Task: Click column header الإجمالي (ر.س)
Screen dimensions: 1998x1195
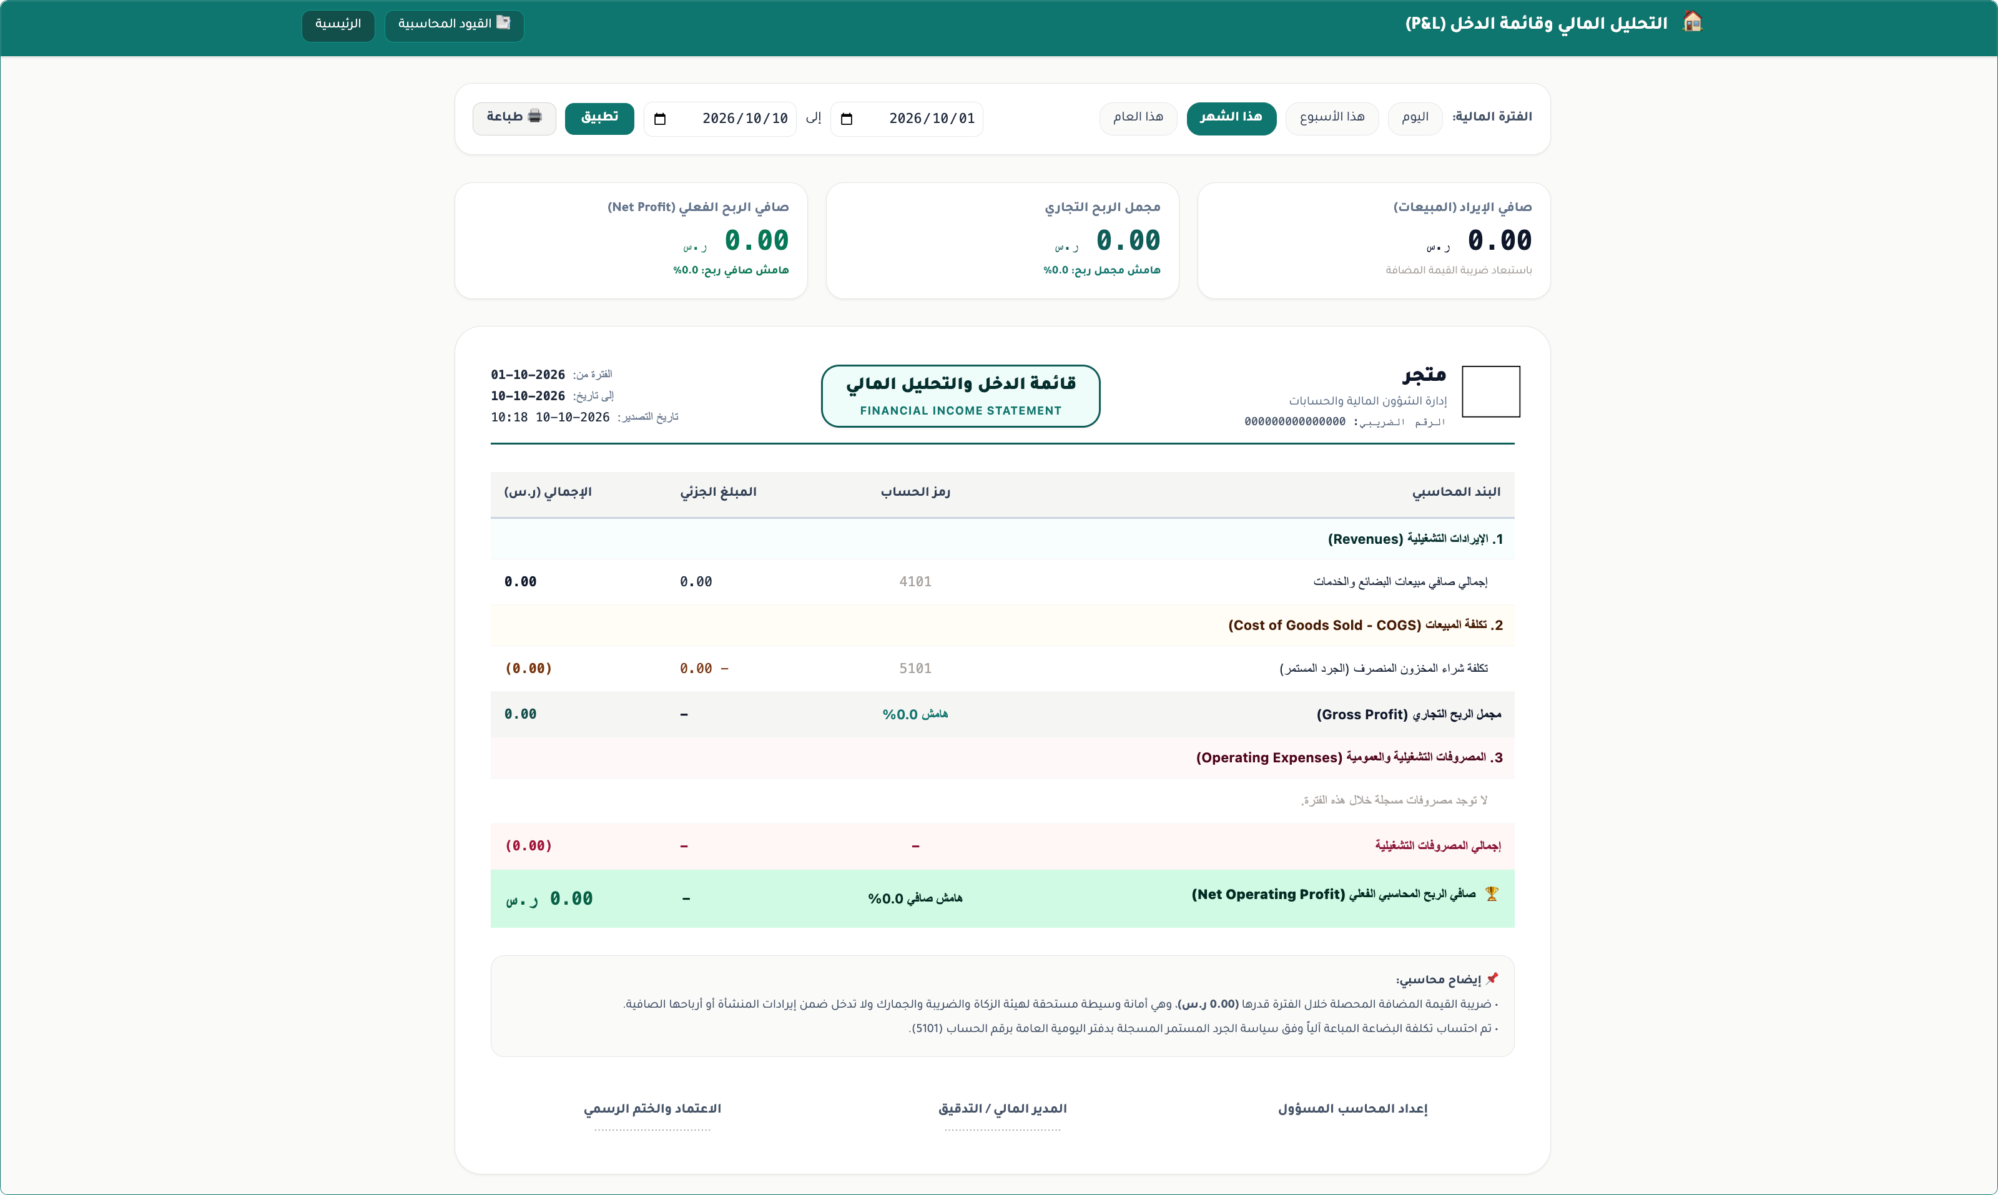Action: tap(548, 492)
